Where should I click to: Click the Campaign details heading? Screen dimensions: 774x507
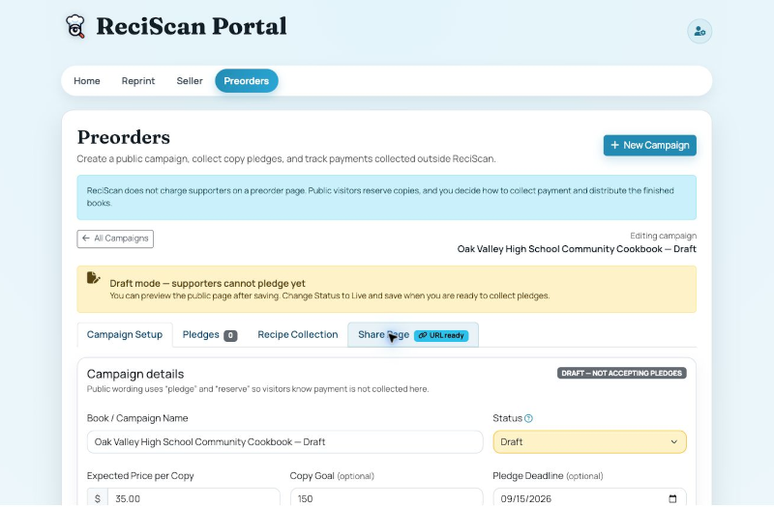135,374
